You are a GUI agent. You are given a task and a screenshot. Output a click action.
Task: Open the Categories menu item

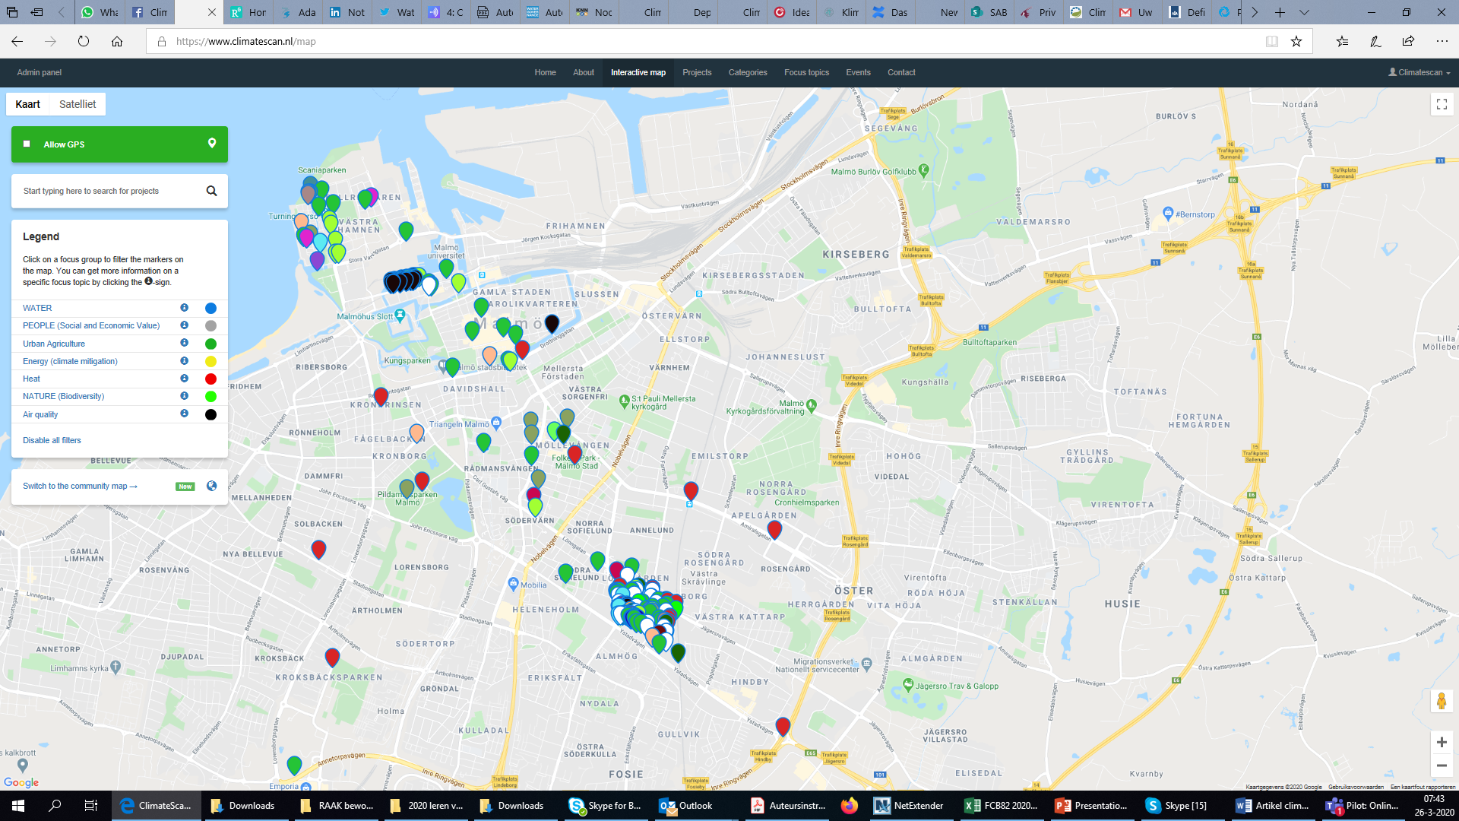click(748, 72)
